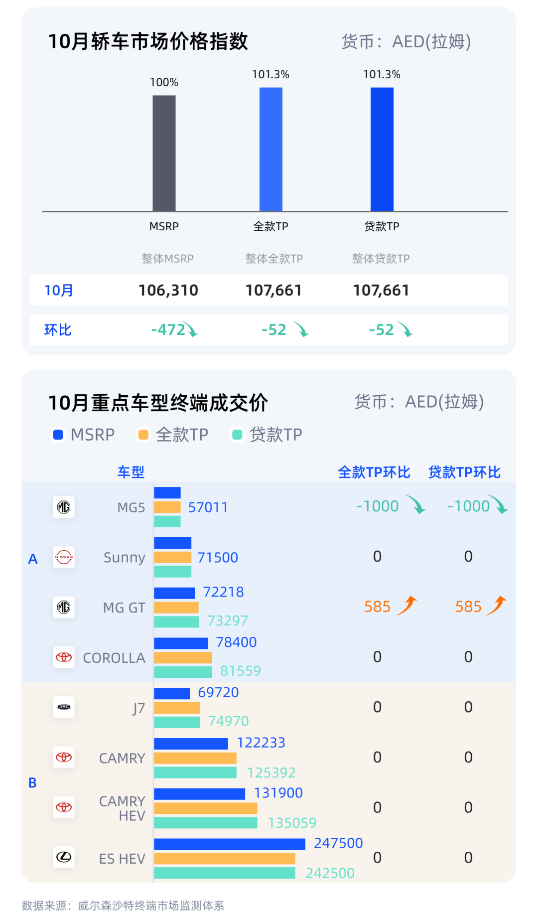This screenshot has width=538, height=921.
Task: Click the segment B label
Action: click(32, 783)
